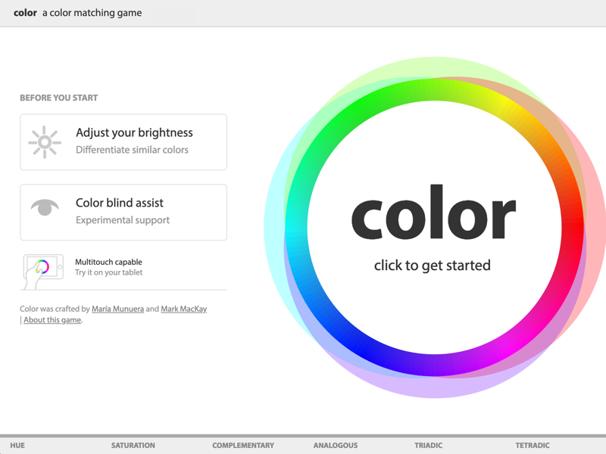Toggle 'Adjust your brightness' option
Screen dimensions: 606x454
123,141
